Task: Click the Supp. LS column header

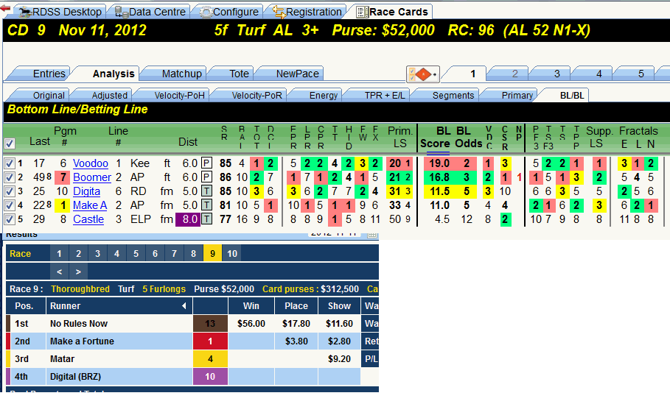Action: click(x=599, y=138)
